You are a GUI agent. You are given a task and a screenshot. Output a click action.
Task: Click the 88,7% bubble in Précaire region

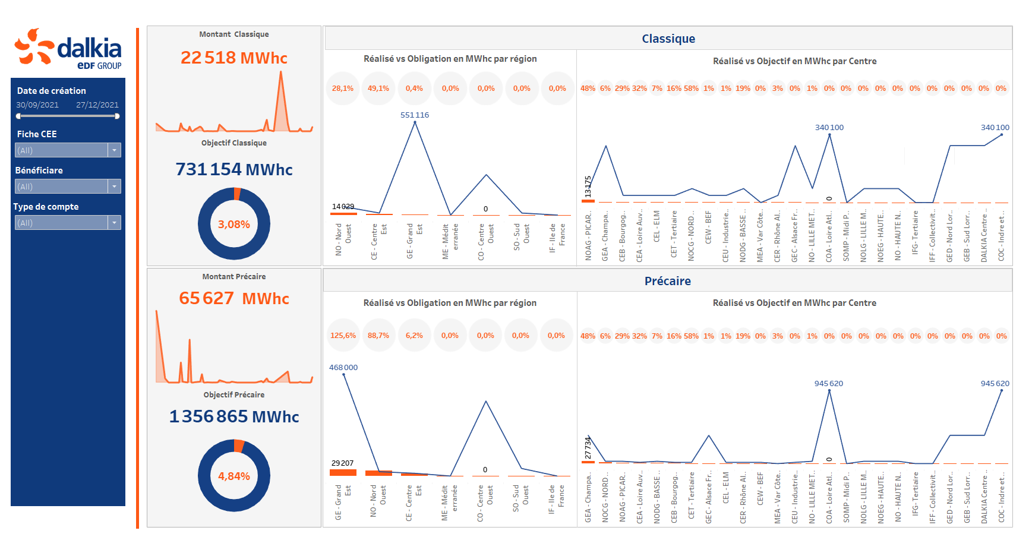point(378,336)
